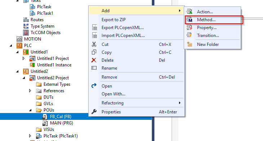263x141 pixels.
Task: Select the FB_Cal (FB) item
Action: 61,117
